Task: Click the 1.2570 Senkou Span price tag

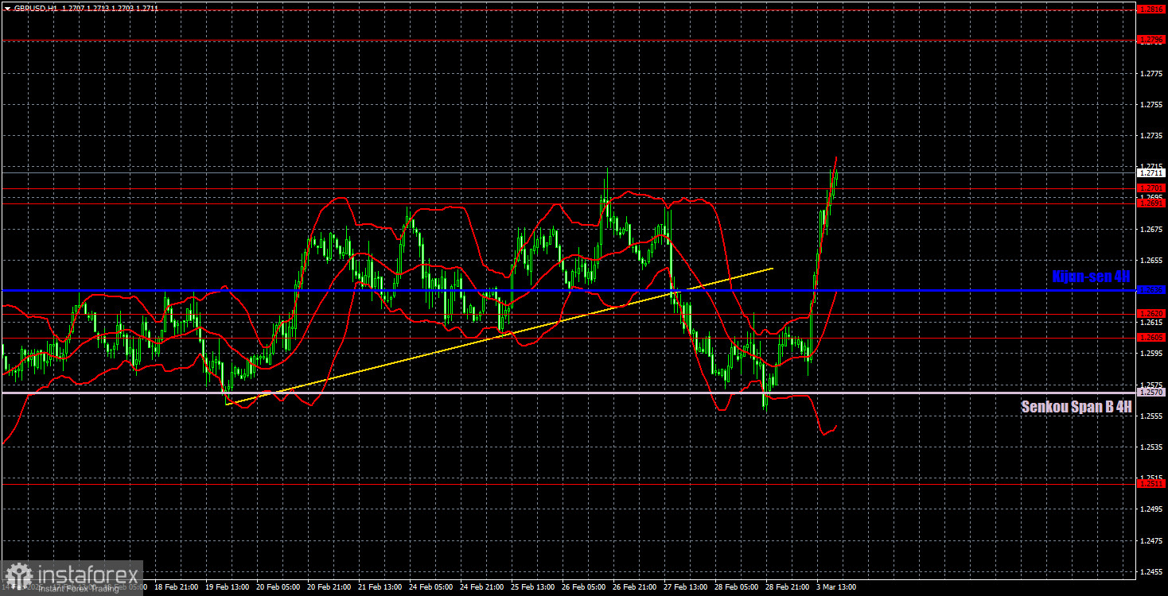Action: point(1151,393)
